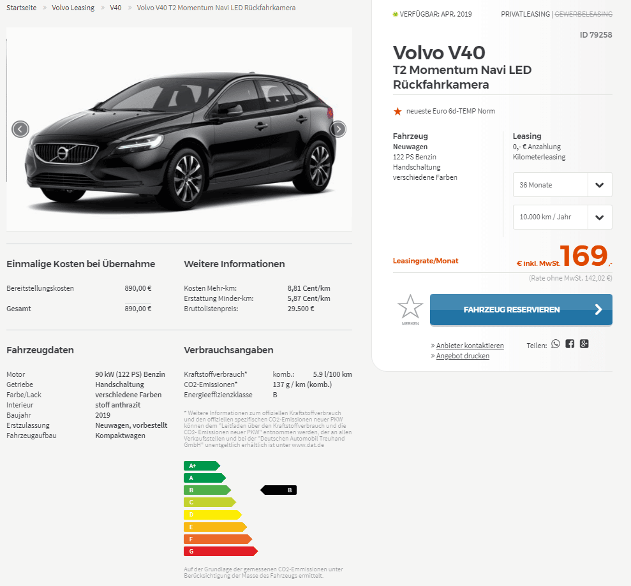Image resolution: width=631 pixels, height=586 pixels.
Task: Click the Volvo V40 title heading
Action: tap(439, 53)
